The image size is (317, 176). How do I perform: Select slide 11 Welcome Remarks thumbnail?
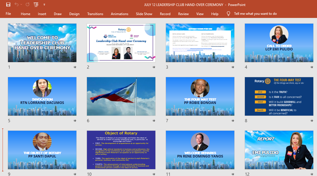(x=200, y=150)
